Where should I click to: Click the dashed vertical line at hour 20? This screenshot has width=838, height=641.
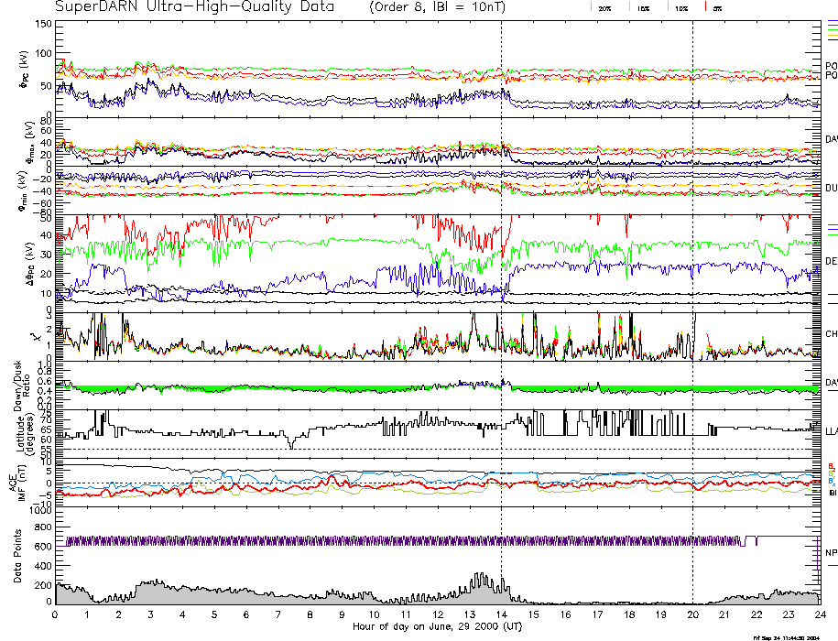coord(692,275)
